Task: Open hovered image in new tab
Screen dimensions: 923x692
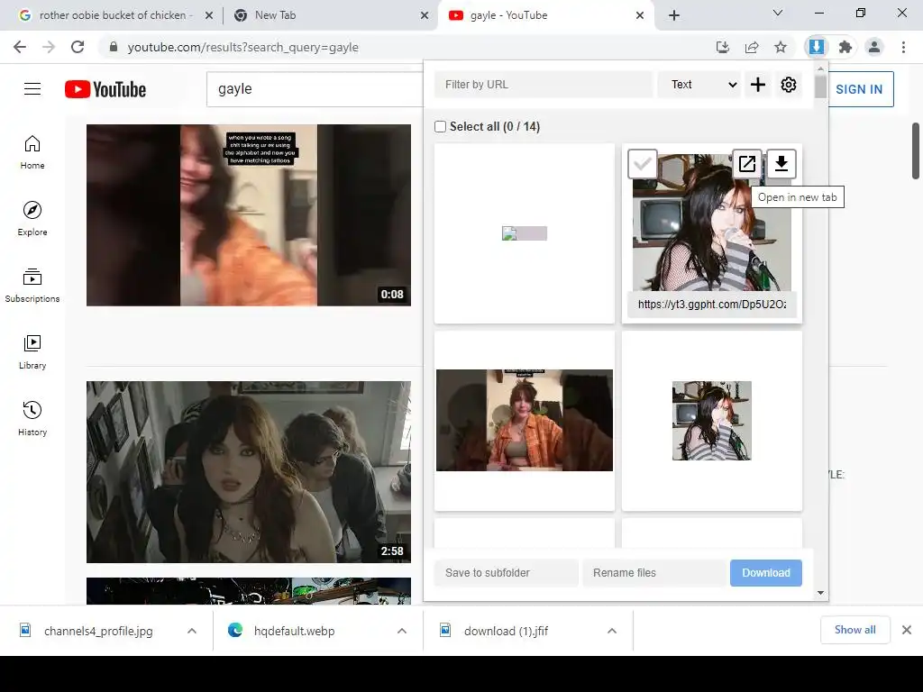Action: click(747, 164)
